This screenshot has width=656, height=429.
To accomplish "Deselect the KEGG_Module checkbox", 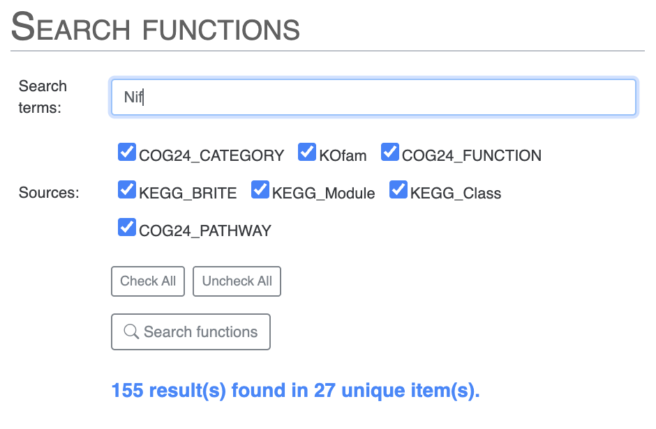I will click(260, 189).
